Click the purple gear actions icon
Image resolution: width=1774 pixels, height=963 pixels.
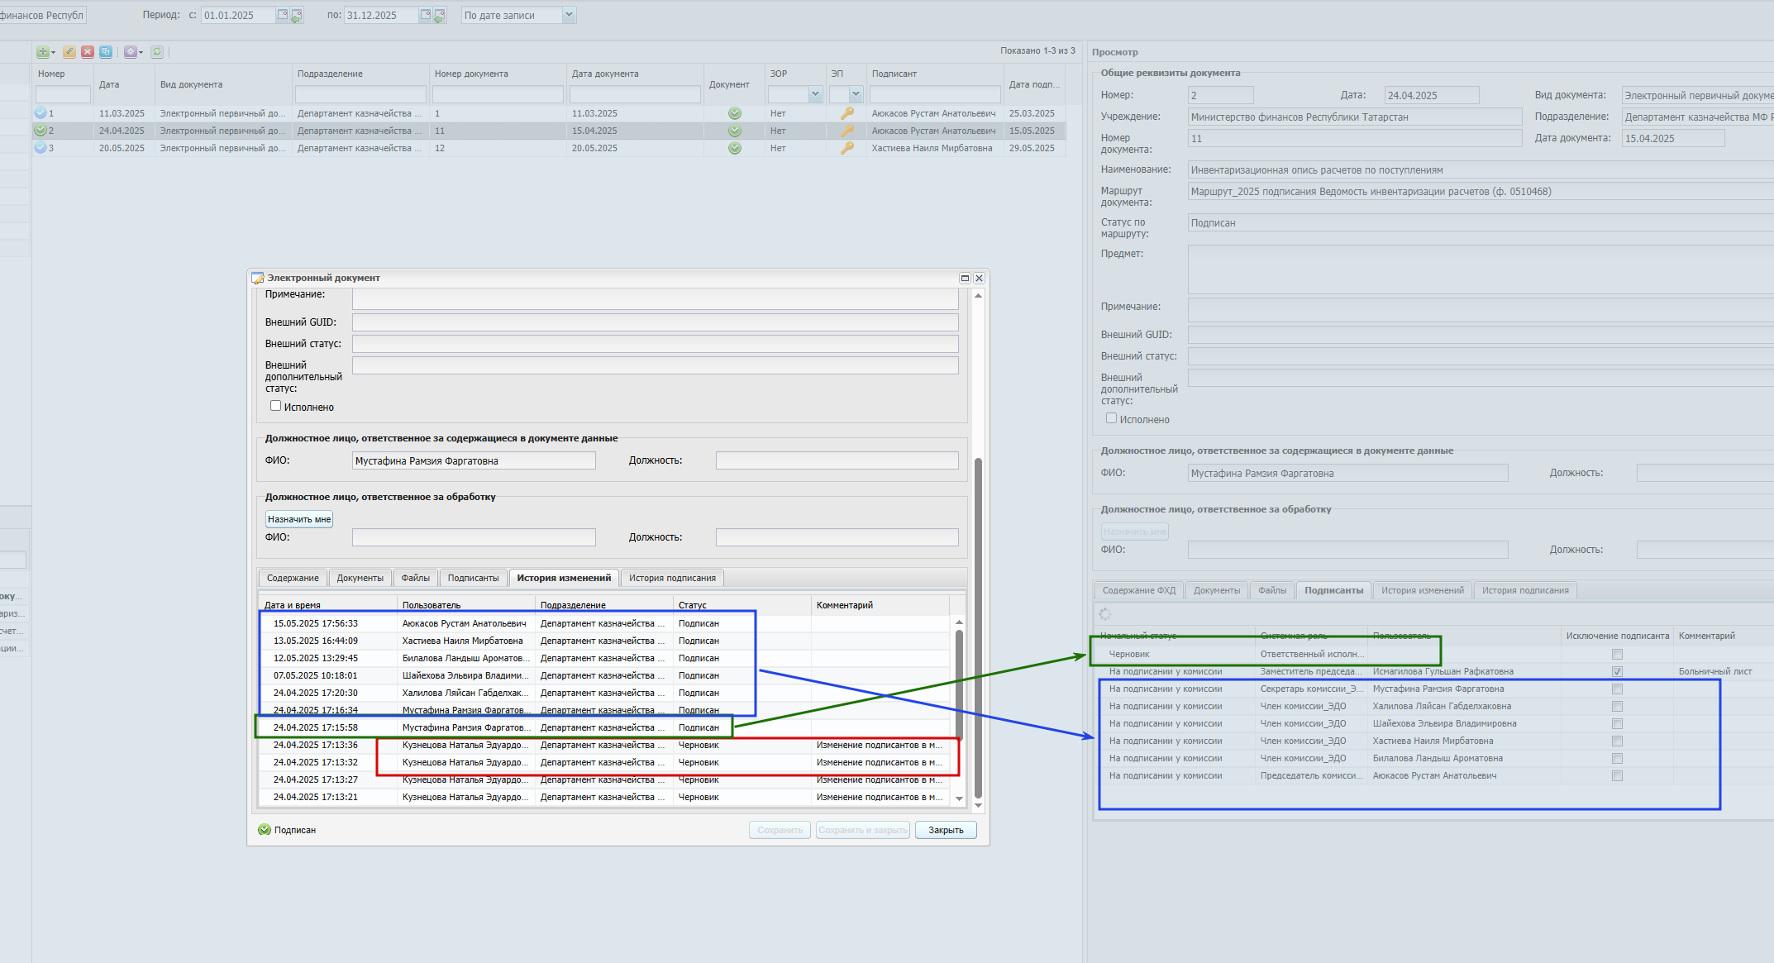(131, 52)
